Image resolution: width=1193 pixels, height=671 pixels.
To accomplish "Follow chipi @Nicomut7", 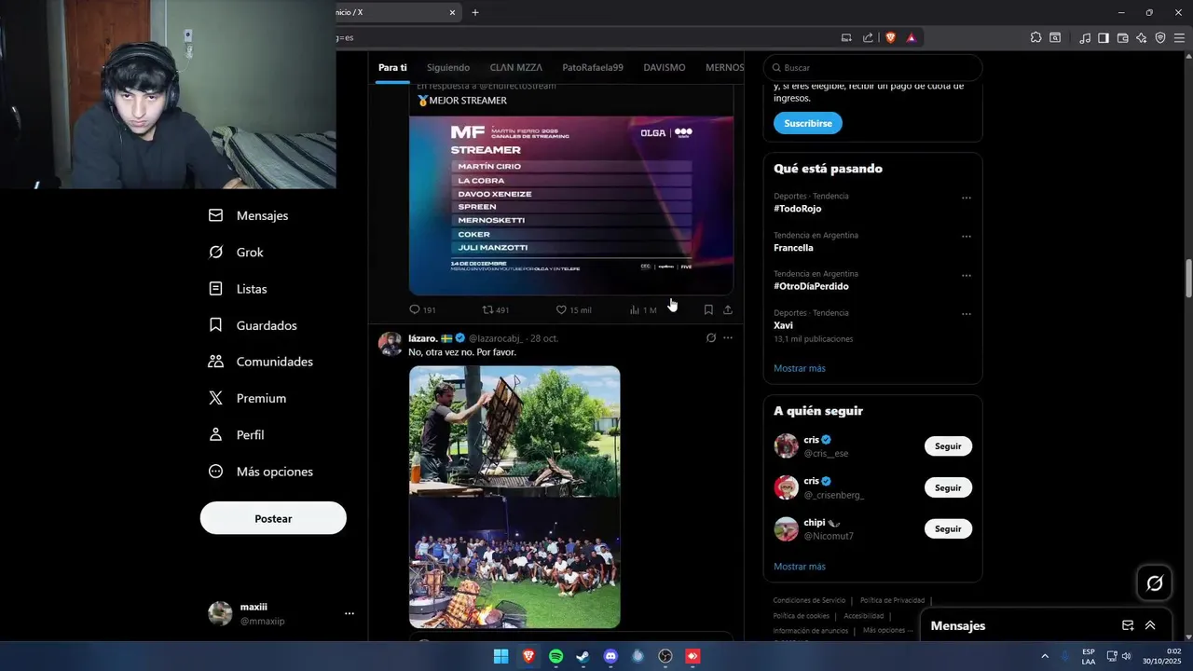I will pos(948,528).
